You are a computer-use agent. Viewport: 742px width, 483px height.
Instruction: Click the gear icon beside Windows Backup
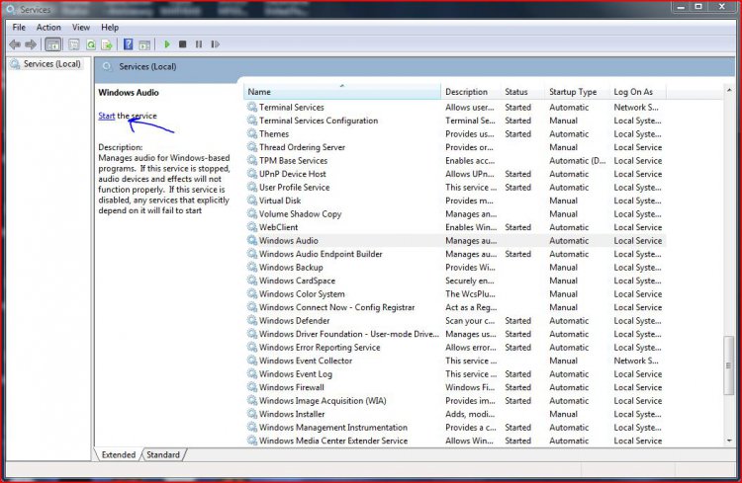(x=252, y=267)
